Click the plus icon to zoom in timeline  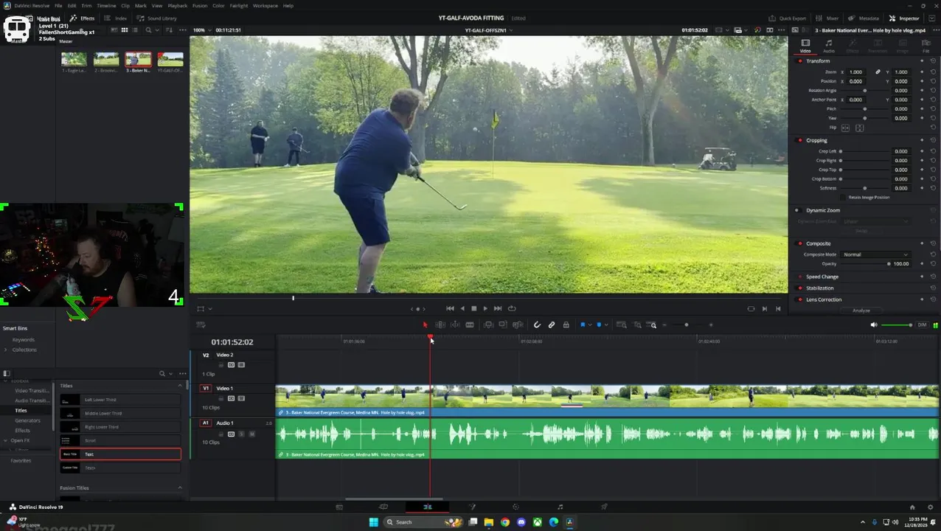coord(711,325)
